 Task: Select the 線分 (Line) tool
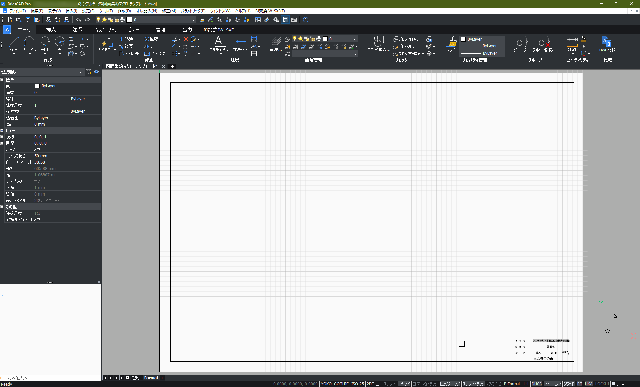14,43
